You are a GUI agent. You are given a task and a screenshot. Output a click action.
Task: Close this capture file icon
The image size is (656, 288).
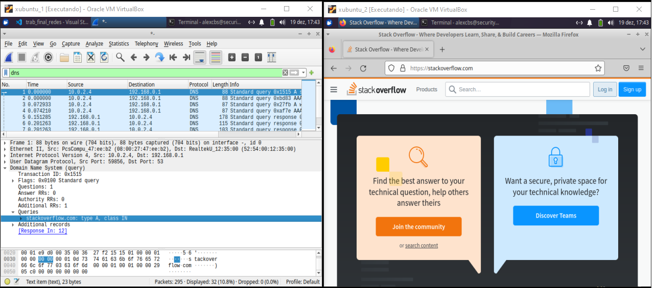pyautogui.click(x=91, y=57)
